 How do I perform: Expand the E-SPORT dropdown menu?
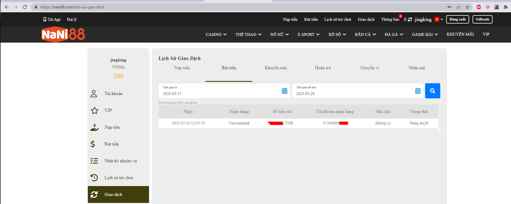point(309,34)
